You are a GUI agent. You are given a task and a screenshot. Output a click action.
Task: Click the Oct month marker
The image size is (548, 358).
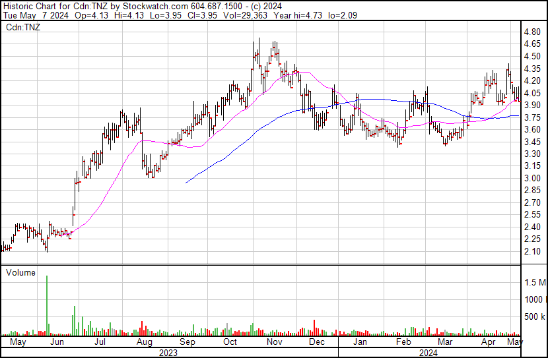[x=230, y=342]
